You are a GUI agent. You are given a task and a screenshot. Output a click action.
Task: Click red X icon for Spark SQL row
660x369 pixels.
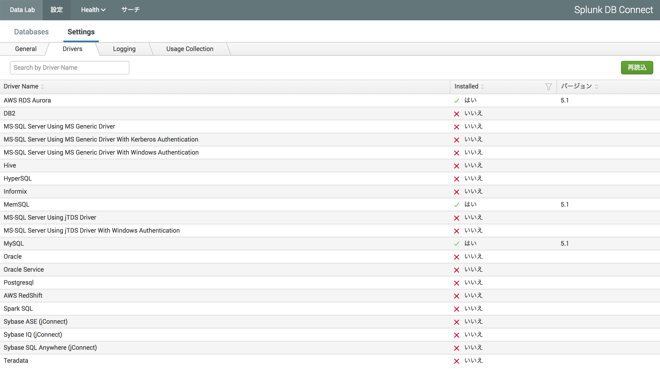(x=456, y=309)
